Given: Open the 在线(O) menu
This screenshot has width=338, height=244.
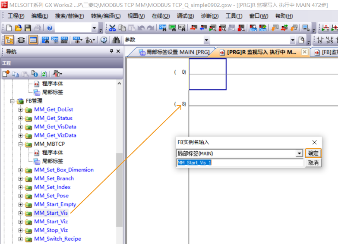Looking at the screenshot, I should (x=161, y=16).
